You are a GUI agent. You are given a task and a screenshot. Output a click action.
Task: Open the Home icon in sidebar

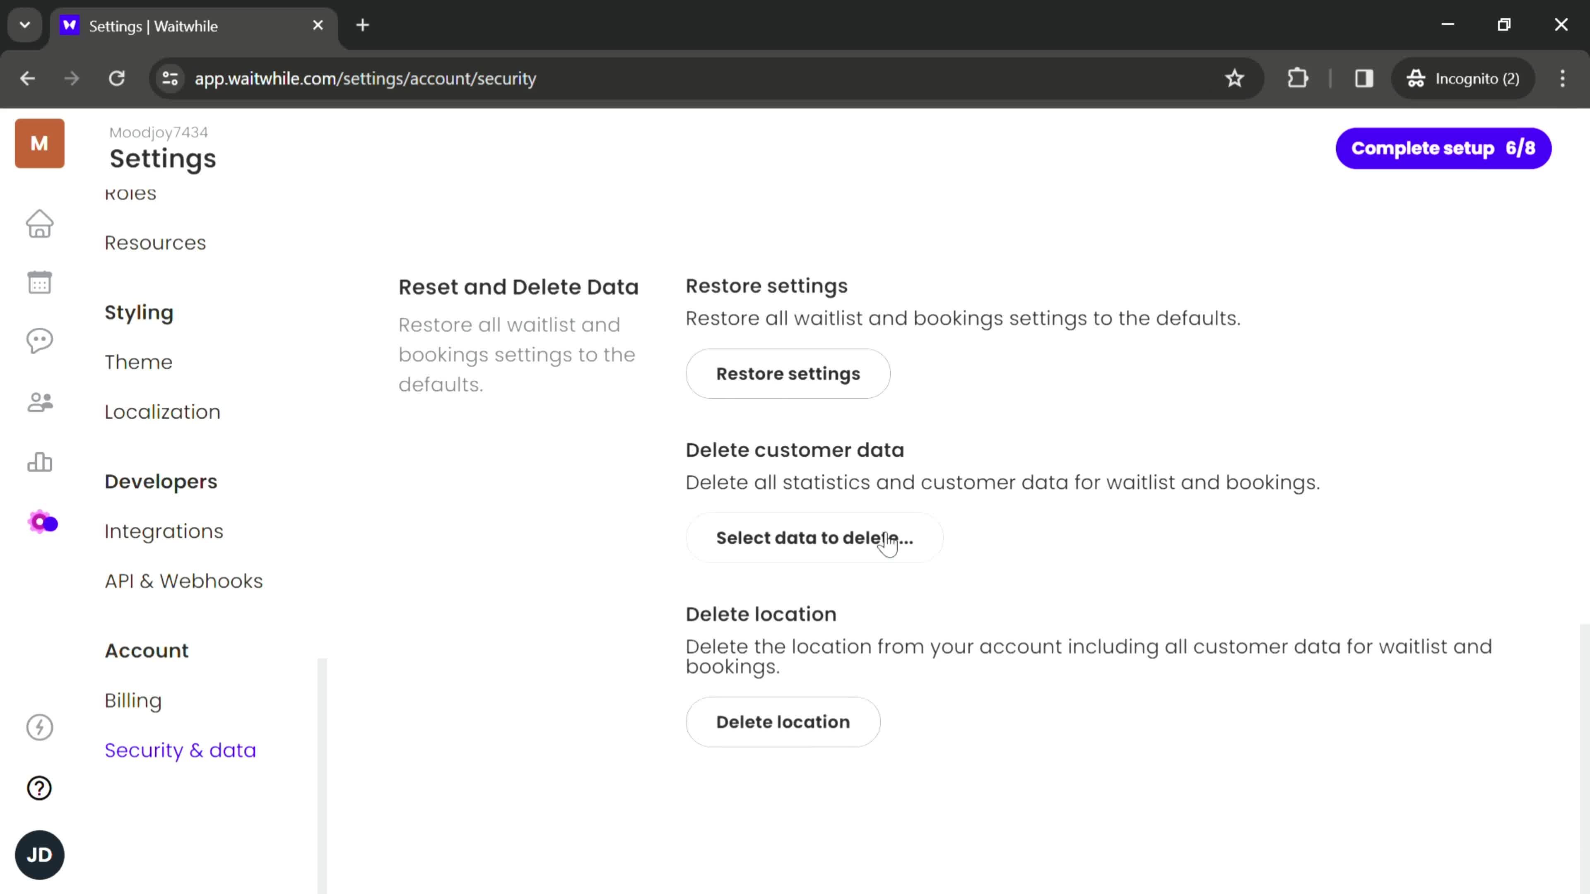pos(39,224)
